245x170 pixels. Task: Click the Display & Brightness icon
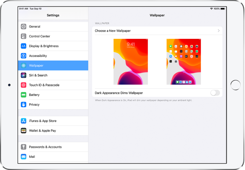click(x=23, y=46)
